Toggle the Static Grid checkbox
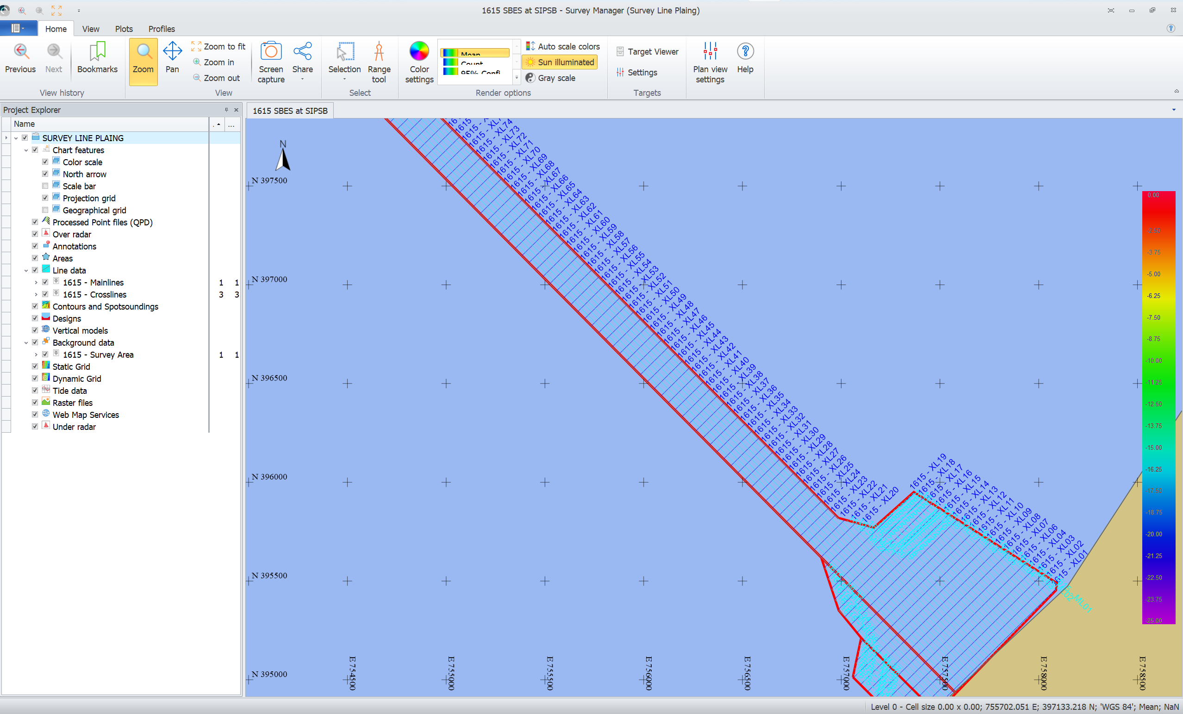1183x714 pixels. [x=35, y=366]
